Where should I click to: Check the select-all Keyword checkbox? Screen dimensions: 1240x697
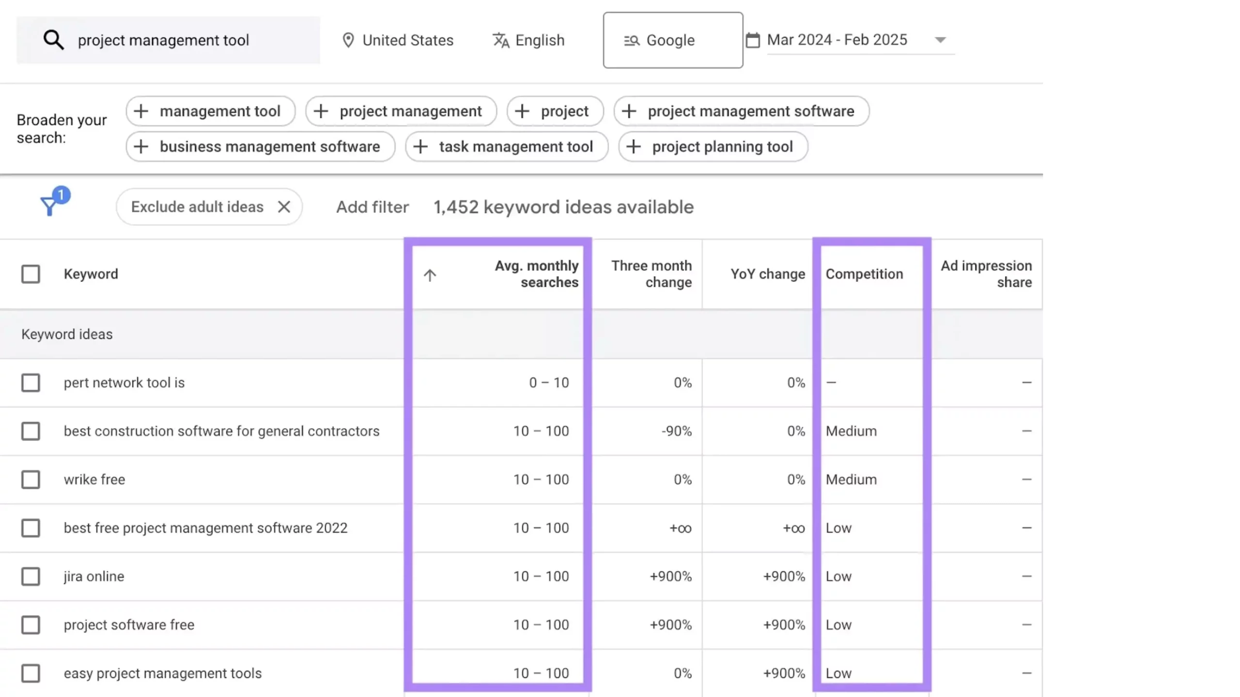(31, 274)
